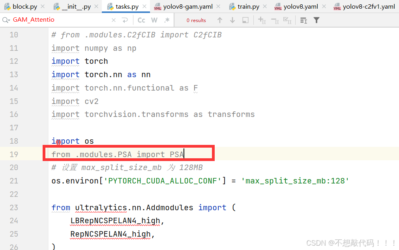Open the yolov8.yaml tab

[300, 7]
